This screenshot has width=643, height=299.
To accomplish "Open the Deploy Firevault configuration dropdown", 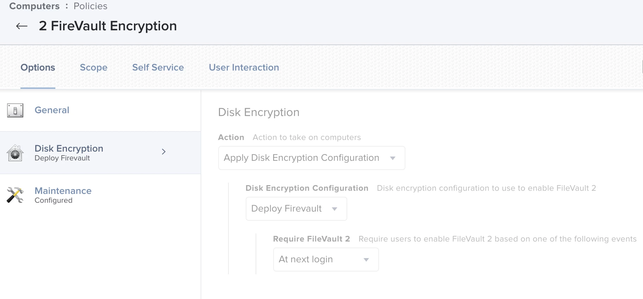I will (296, 209).
